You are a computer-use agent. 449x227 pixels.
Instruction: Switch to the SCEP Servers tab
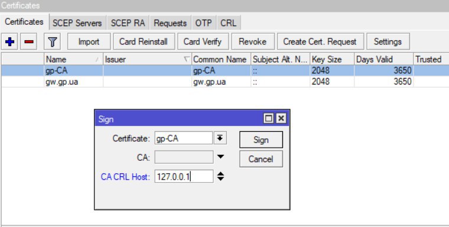(77, 23)
